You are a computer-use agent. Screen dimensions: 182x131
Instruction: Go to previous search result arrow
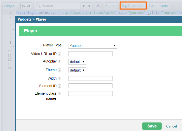[x=84, y=6]
